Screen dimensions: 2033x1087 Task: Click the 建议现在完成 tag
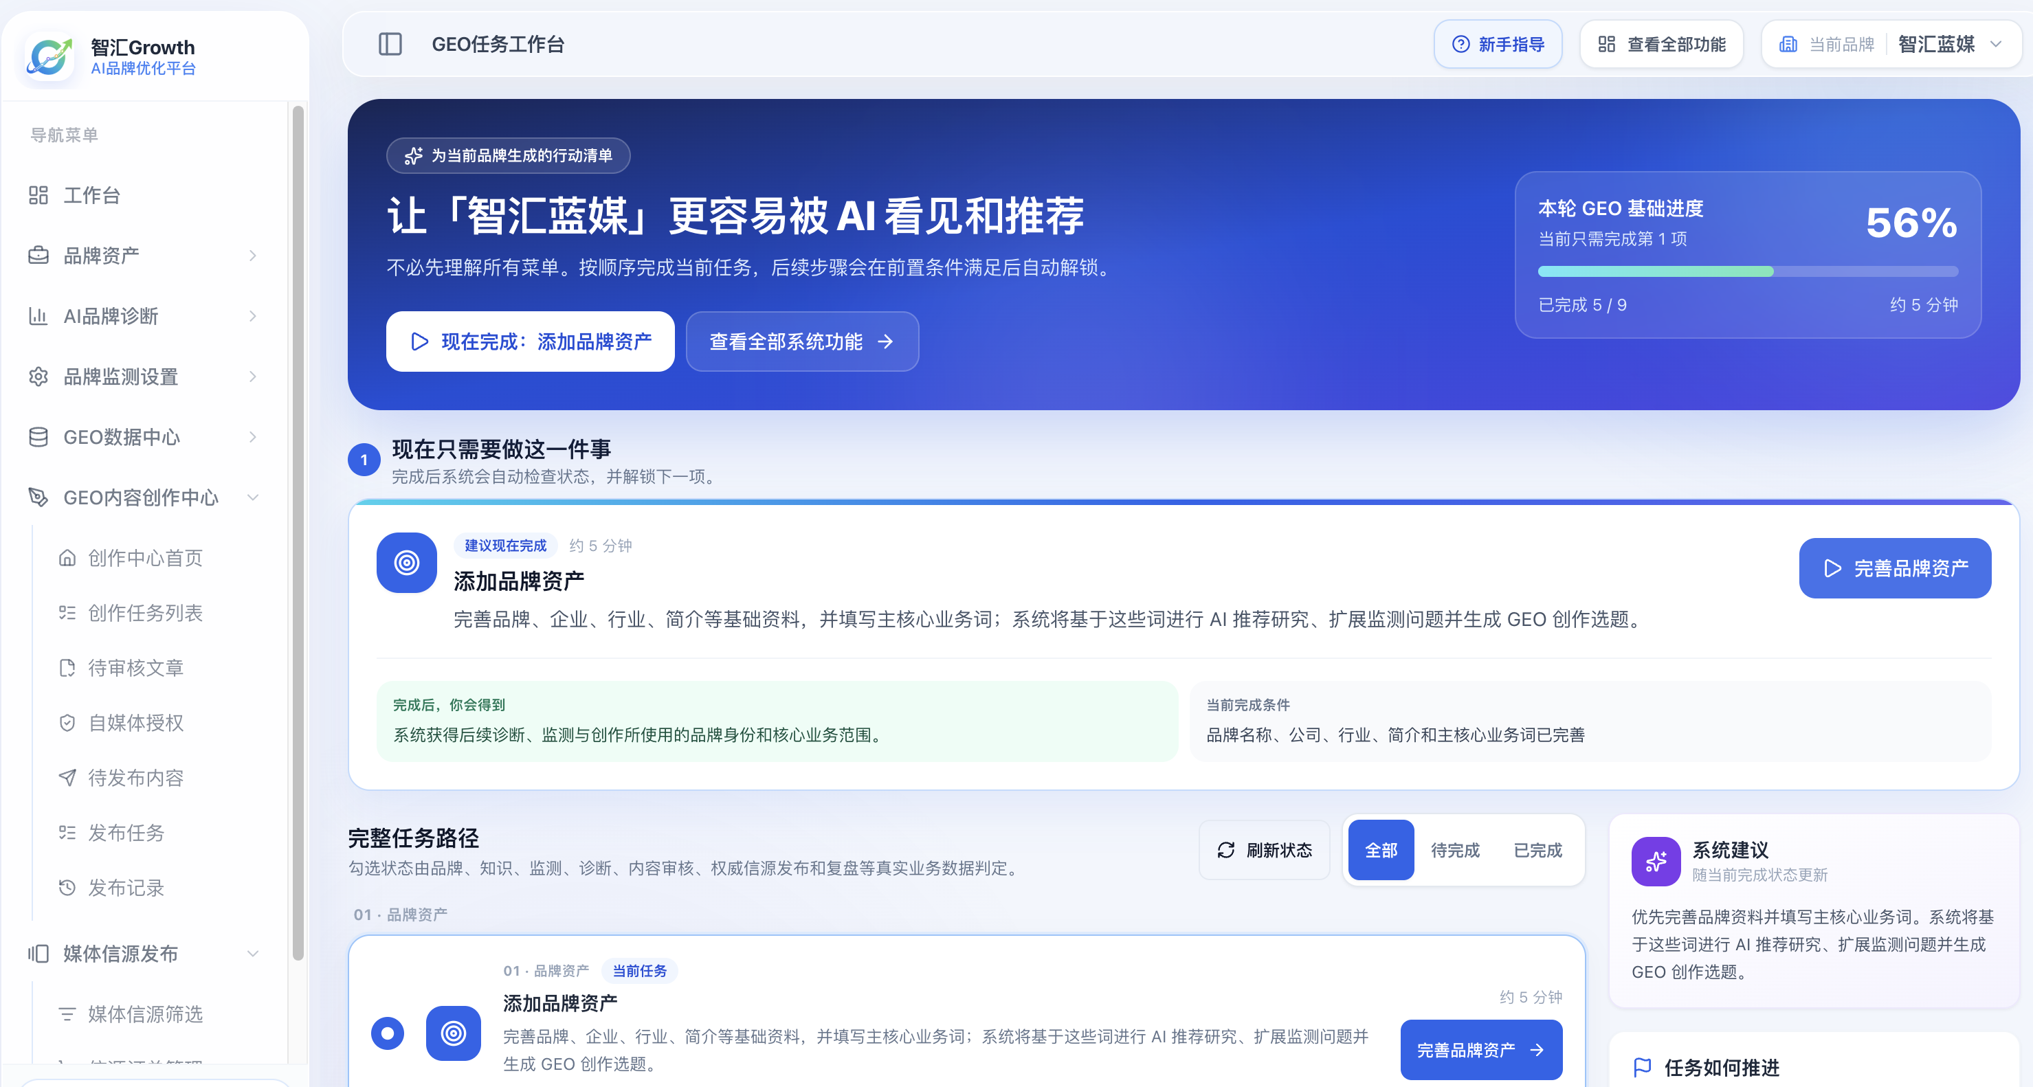click(x=505, y=545)
